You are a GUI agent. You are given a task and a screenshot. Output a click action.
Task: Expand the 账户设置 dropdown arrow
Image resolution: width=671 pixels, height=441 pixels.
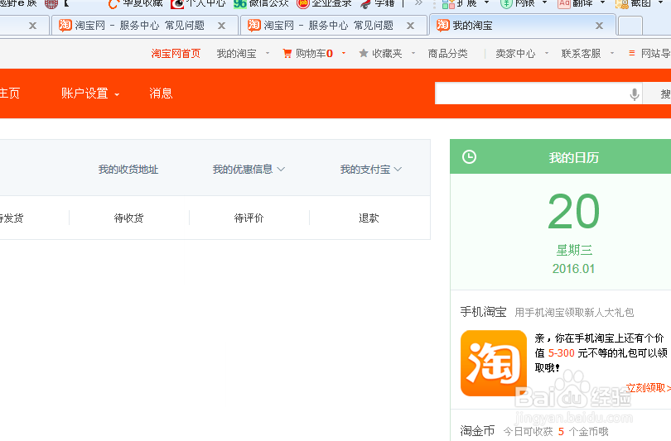pos(117,94)
